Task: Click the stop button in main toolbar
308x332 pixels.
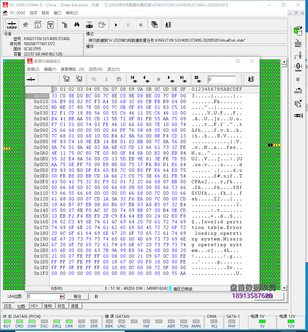Action: pyautogui.click(x=141, y=25)
